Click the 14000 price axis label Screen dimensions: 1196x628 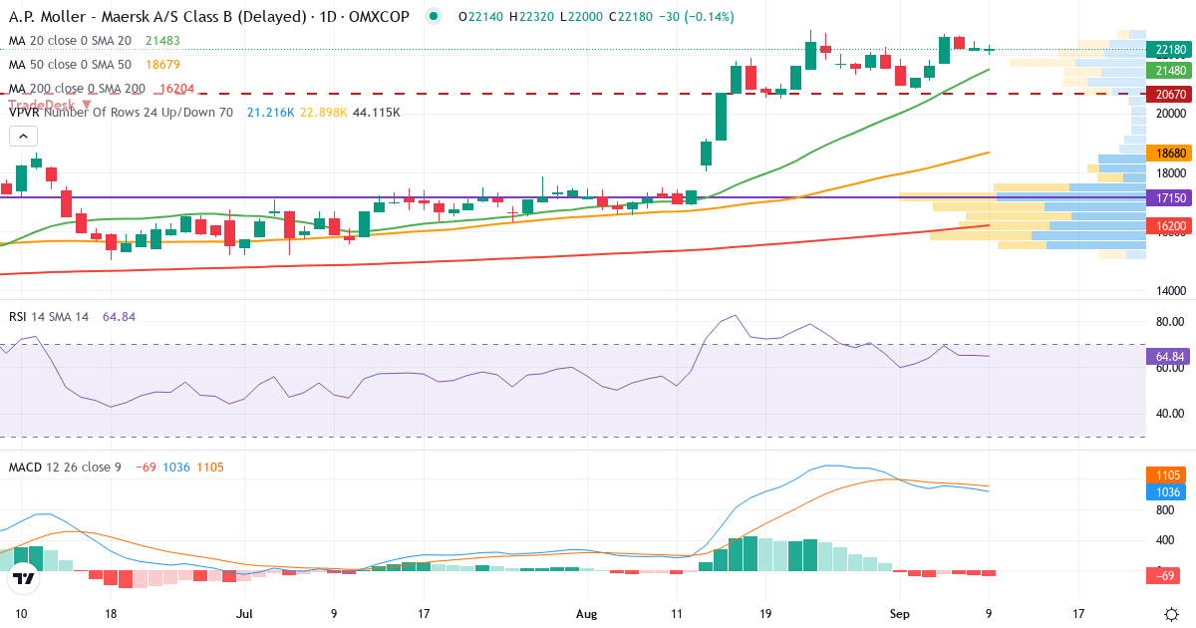click(1173, 291)
